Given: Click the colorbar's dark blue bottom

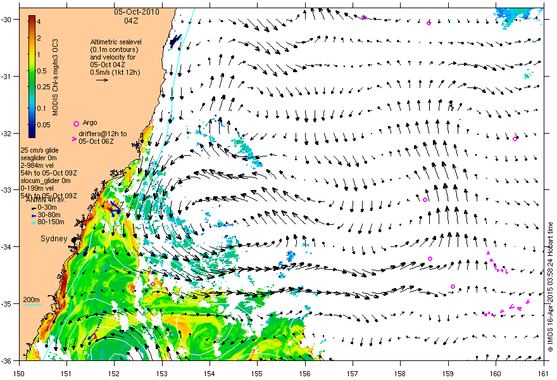Looking at the screenshot, I should point(32,133).
